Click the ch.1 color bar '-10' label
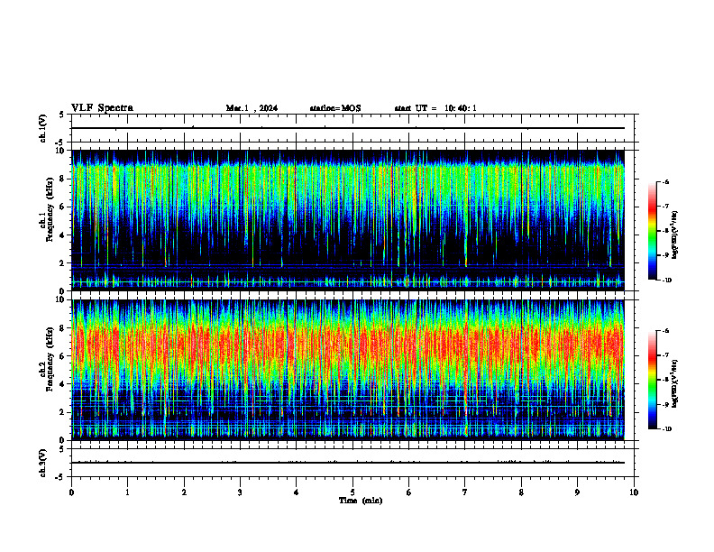 coord(666,281)
